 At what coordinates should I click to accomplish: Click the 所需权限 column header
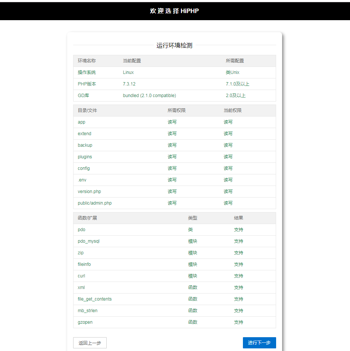176,111
